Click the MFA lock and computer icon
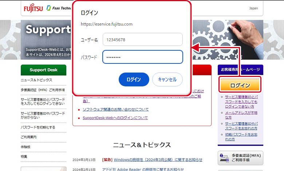The height and width of the screenshot is (171, 284). pyautogui.click(x=224, y=158)
